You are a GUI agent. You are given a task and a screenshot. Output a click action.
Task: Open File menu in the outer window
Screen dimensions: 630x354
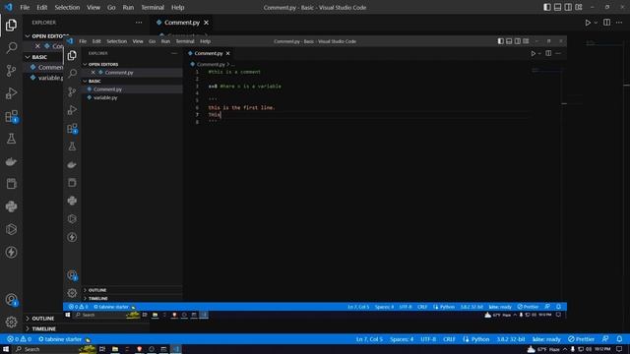25,7
